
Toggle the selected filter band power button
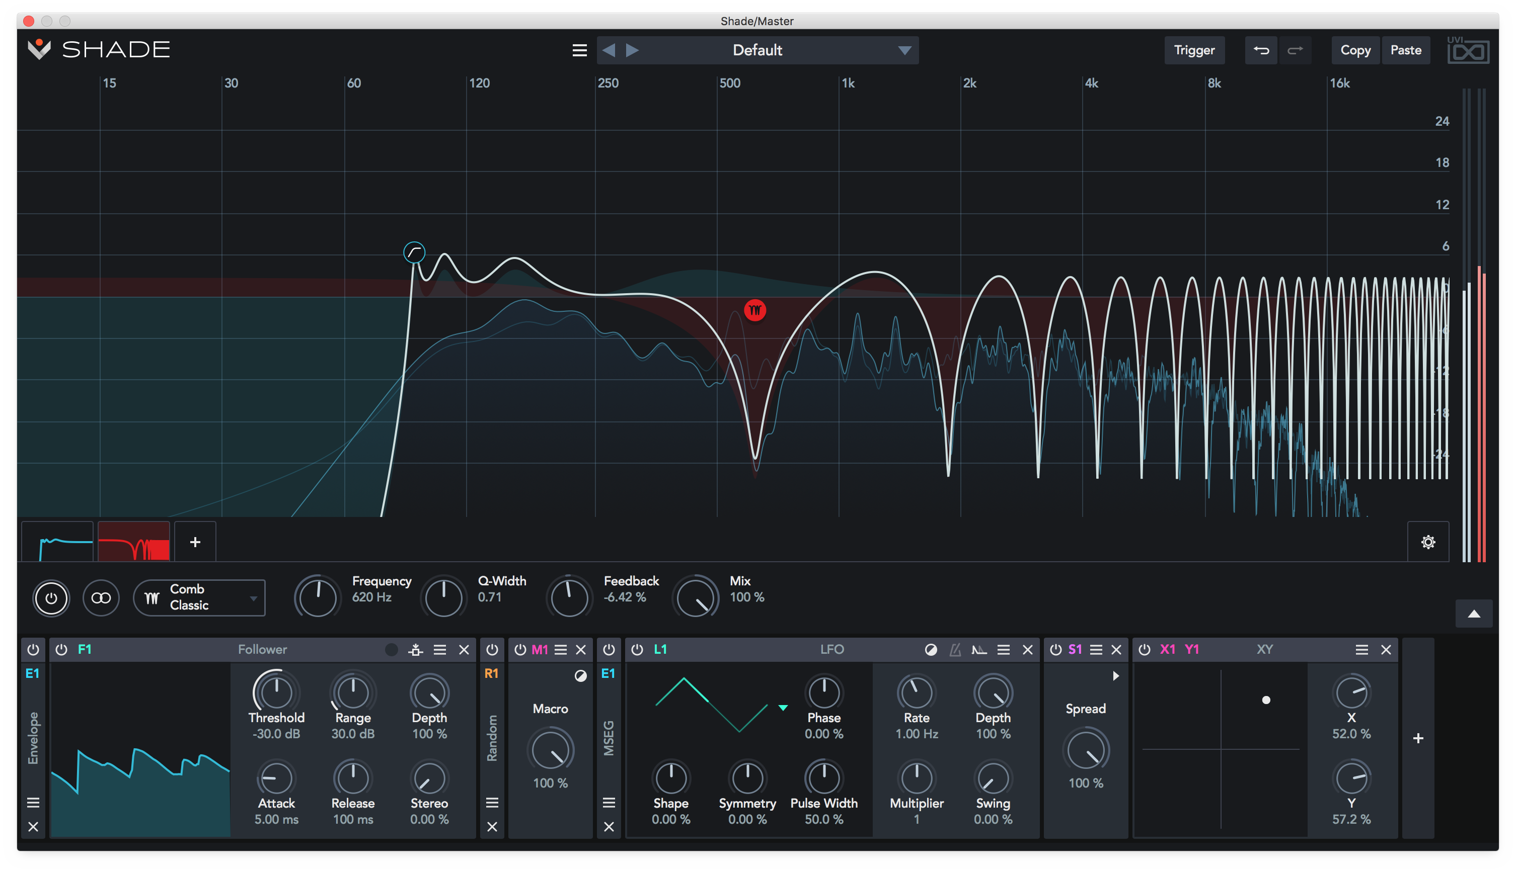pos(51,598)
